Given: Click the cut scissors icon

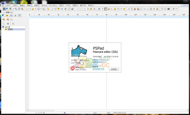Looking at the screenshot, I should click(x=85, y=9).
